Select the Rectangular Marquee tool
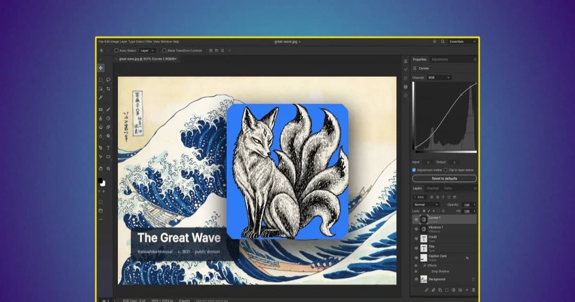The image size is (575, 302). tap(101, 80)
